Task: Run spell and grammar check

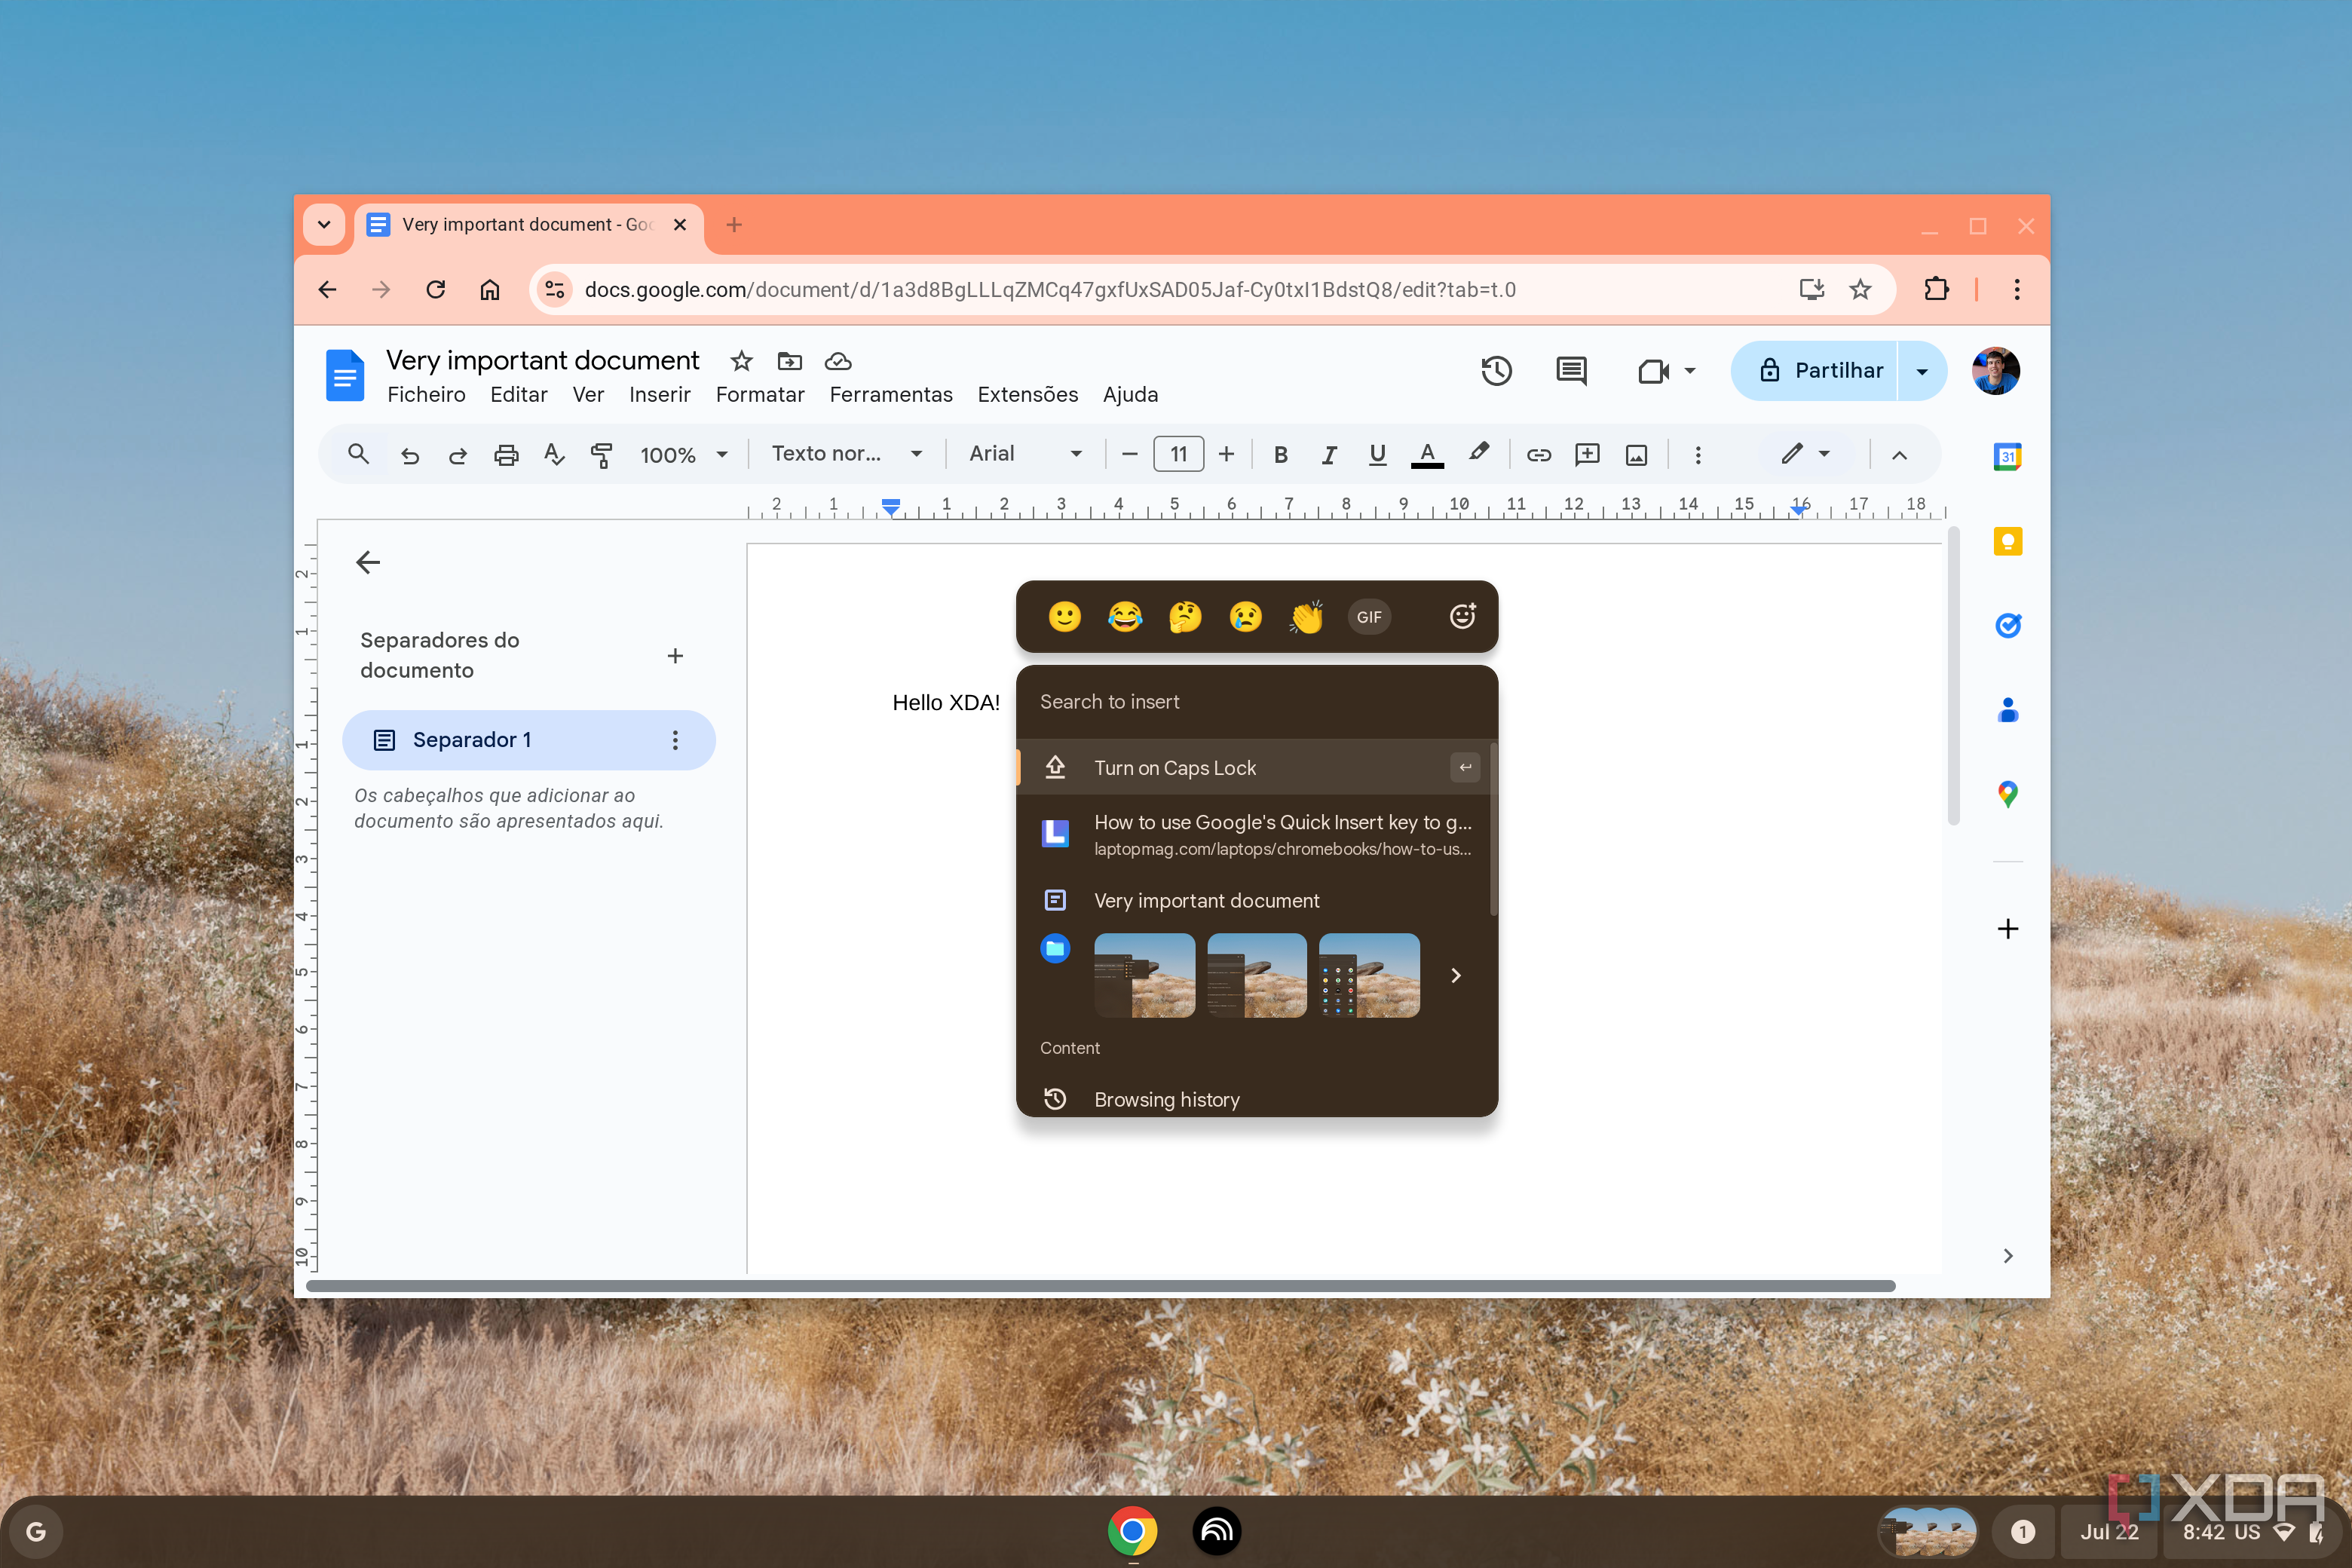Action: coord(553,454)
